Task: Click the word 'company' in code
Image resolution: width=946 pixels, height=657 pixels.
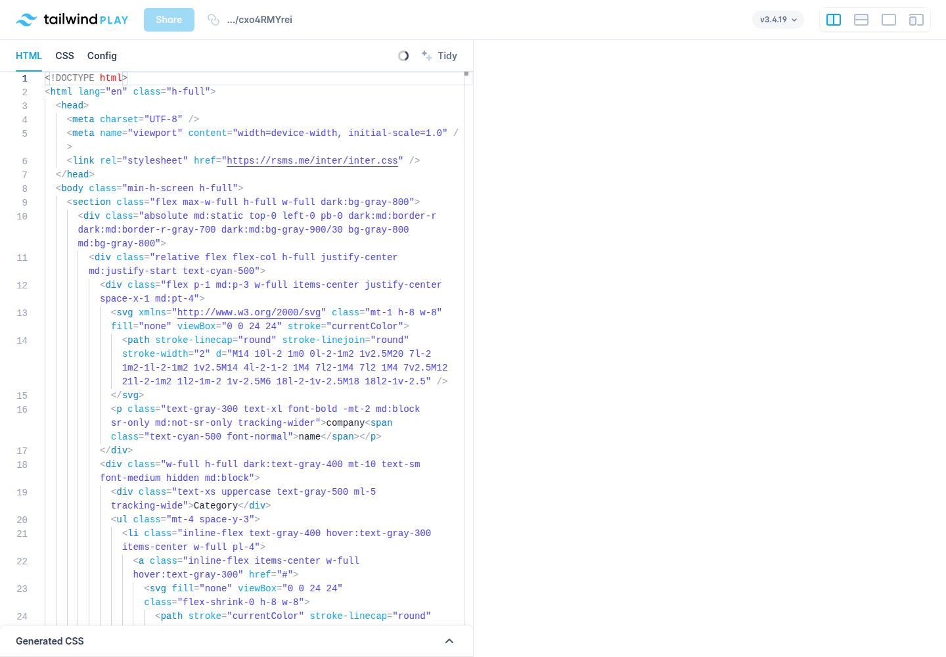Action: click(x=346, y=422)
